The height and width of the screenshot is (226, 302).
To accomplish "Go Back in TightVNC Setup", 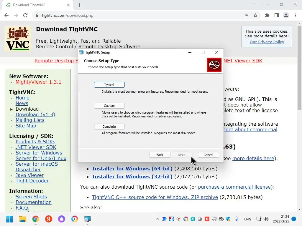I will tap(160, 155).
